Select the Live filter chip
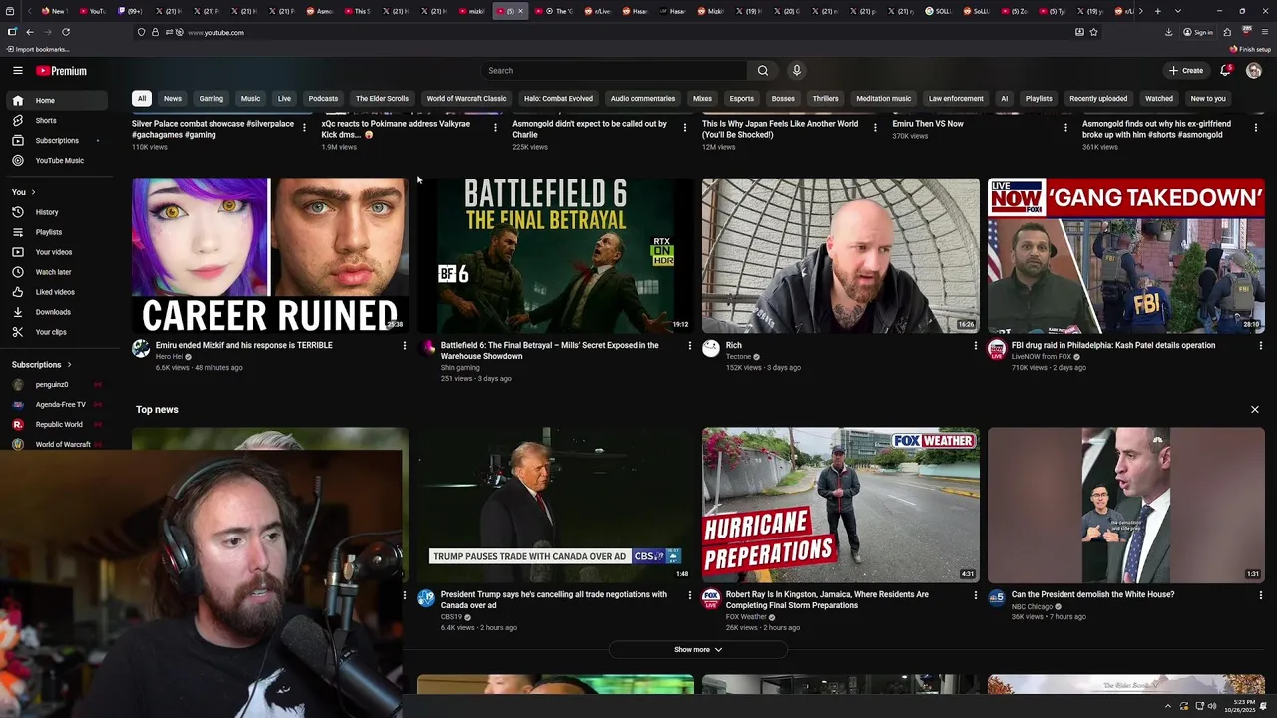The image size is (1277, 718). tap(284, 98)
